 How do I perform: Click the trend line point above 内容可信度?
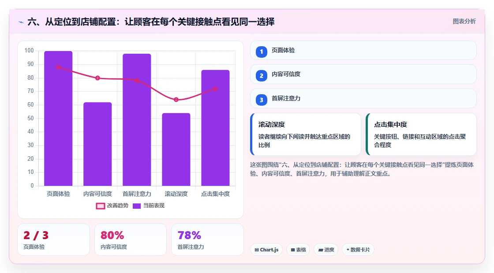click(97, 78)
